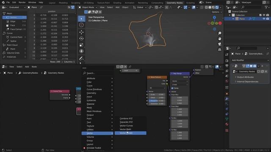Open the Attribute submenu in Add menu
The width and height of the screenshot is (271, 152).
click(x=98, y=79)
